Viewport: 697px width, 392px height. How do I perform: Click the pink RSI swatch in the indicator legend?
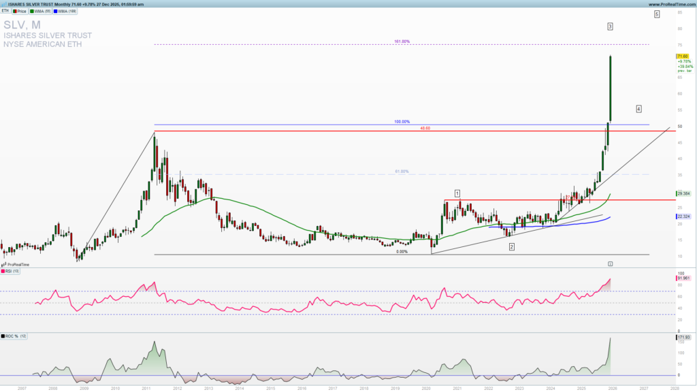coord(3,271)
